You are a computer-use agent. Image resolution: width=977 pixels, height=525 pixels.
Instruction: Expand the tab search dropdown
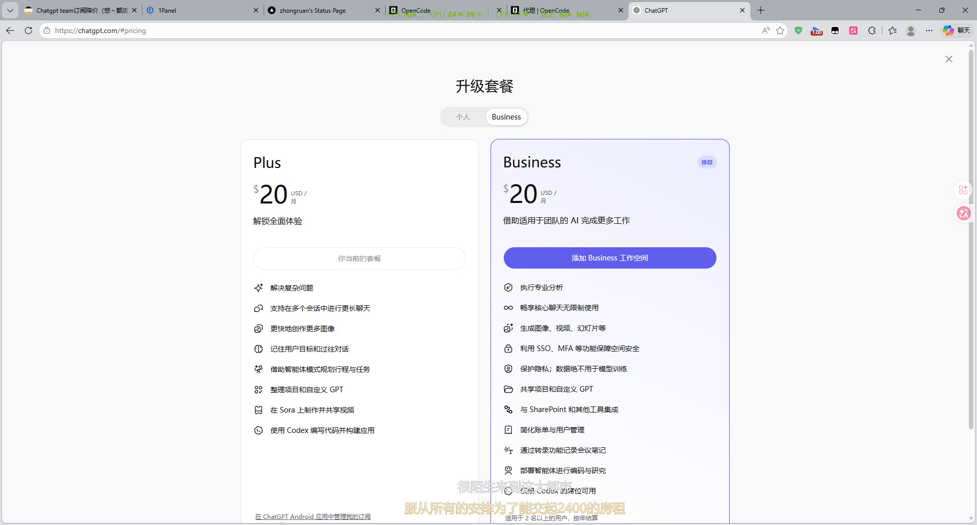point(10,10)
